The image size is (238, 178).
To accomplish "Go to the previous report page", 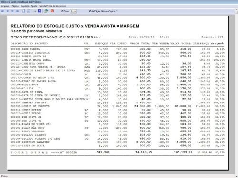I will tap(8, 11).
